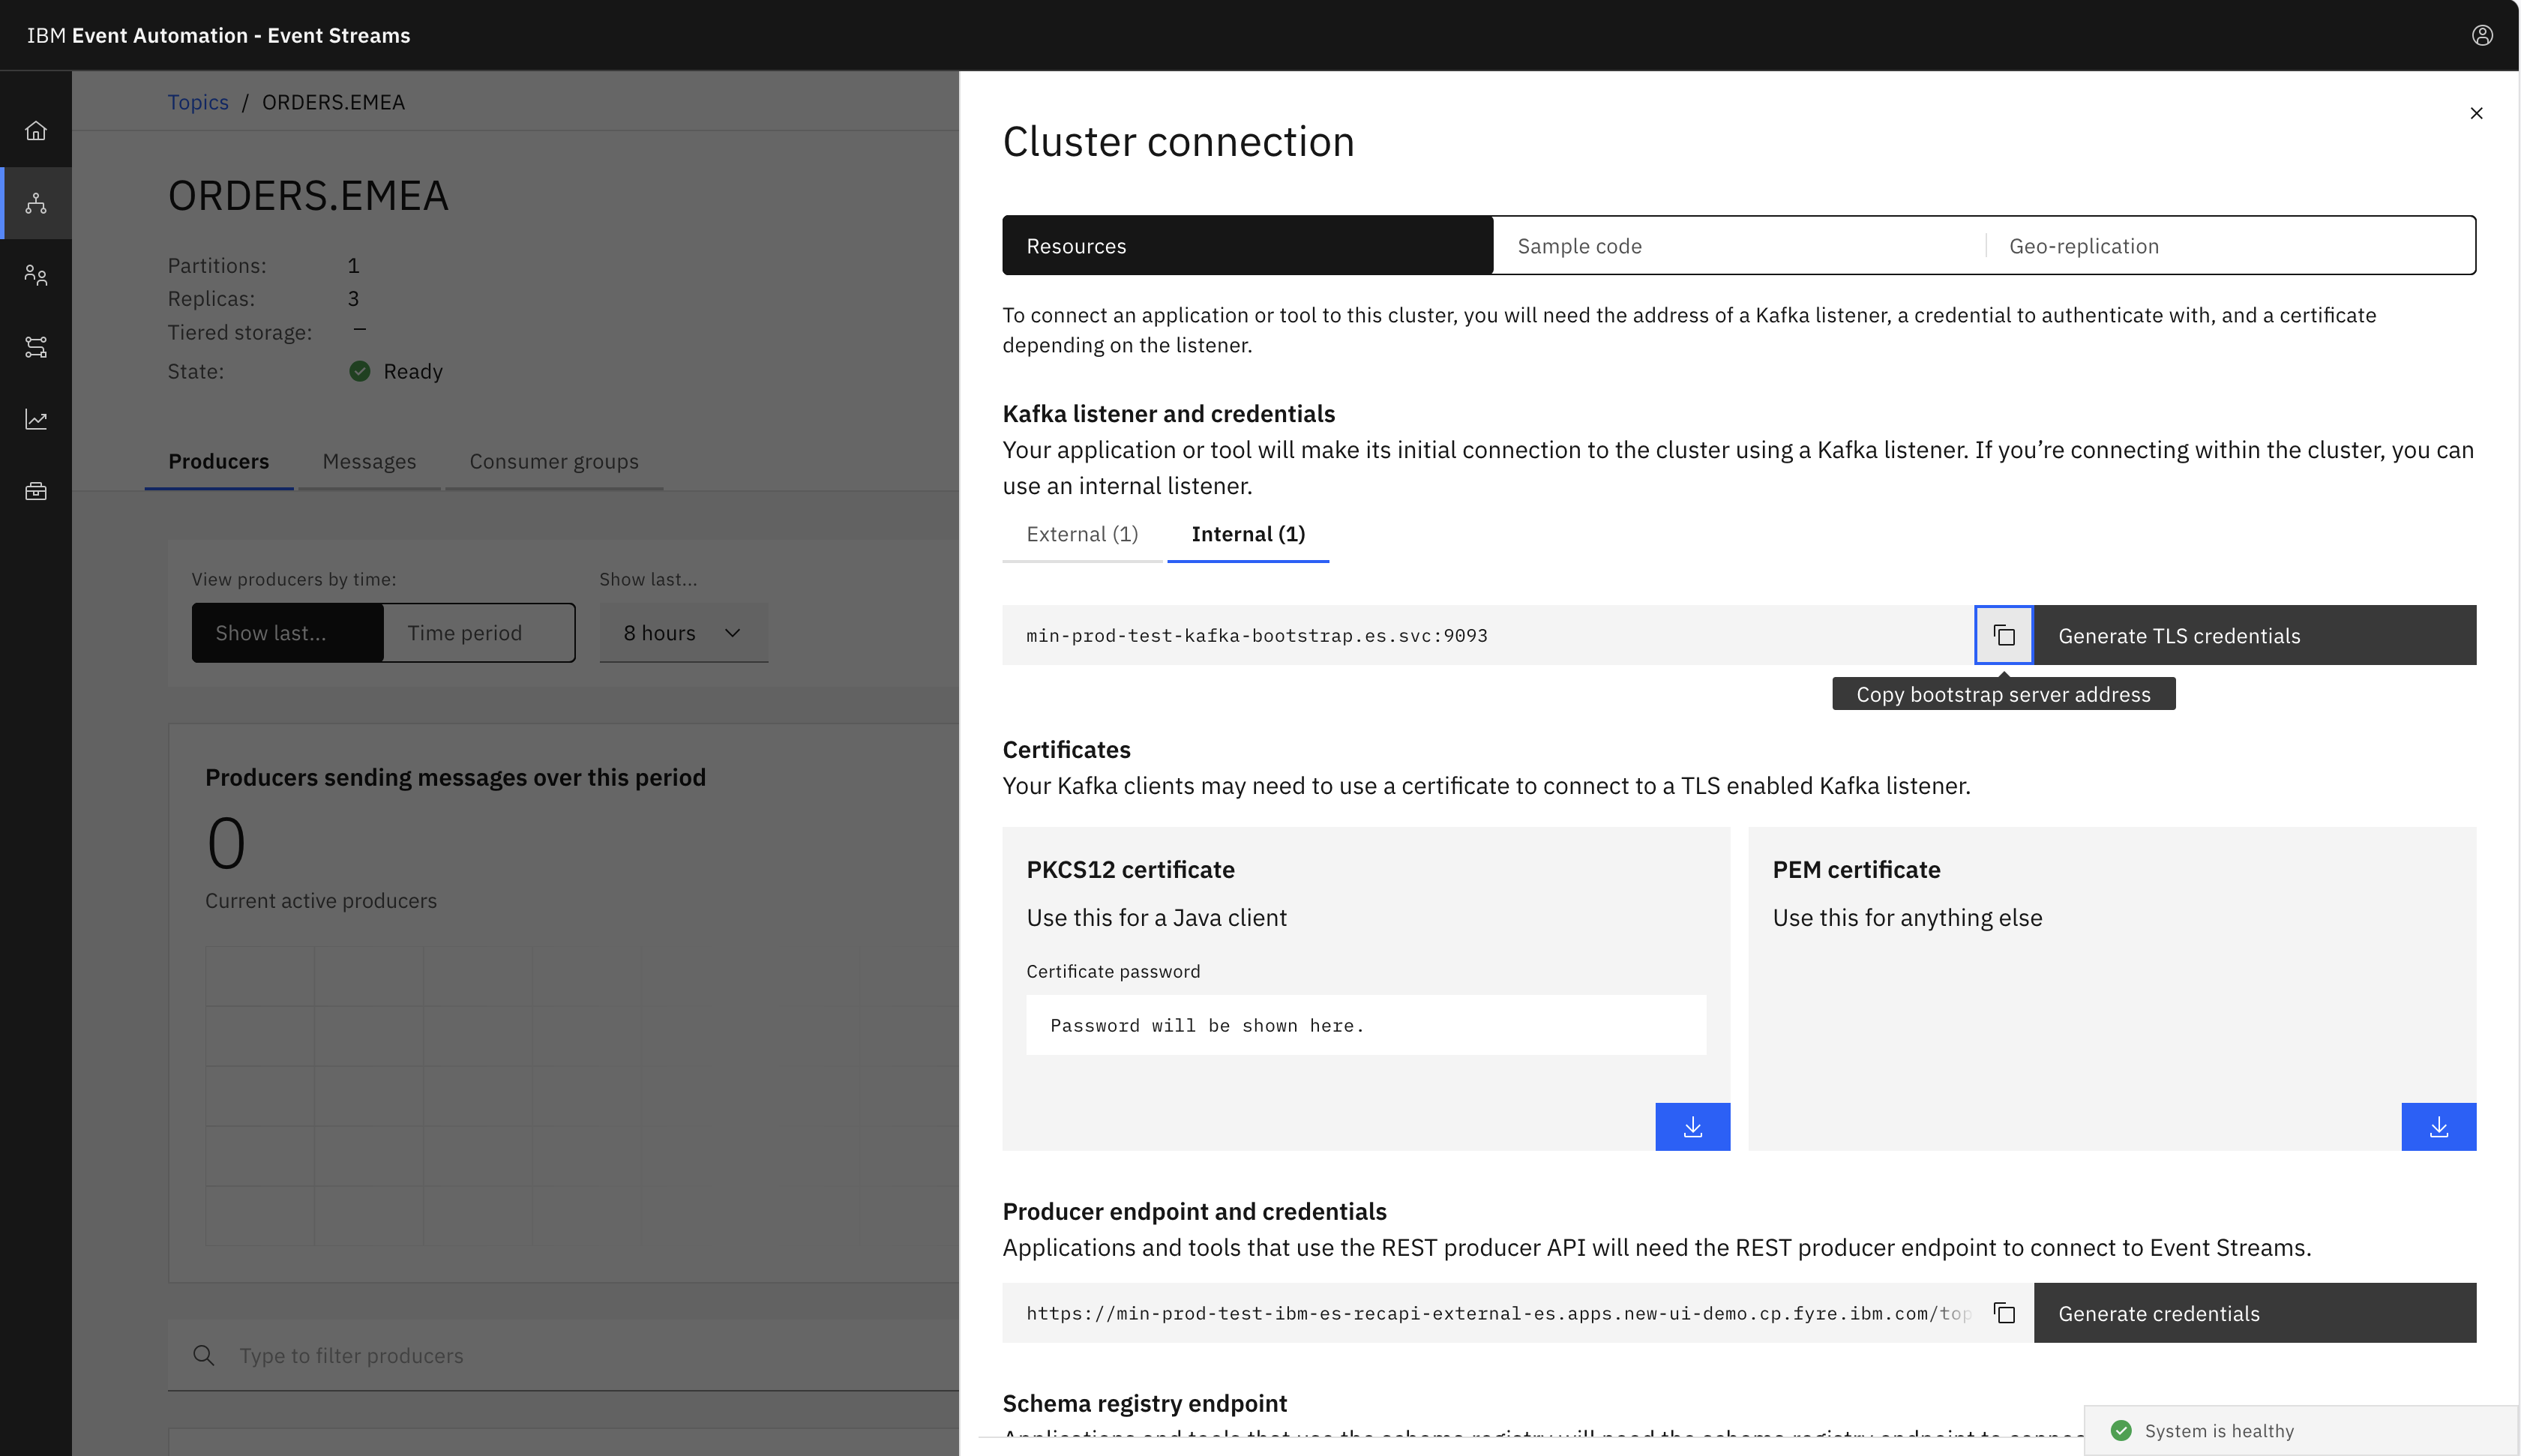
Task: Click the green Ready state icon
Action: [360, 371]
